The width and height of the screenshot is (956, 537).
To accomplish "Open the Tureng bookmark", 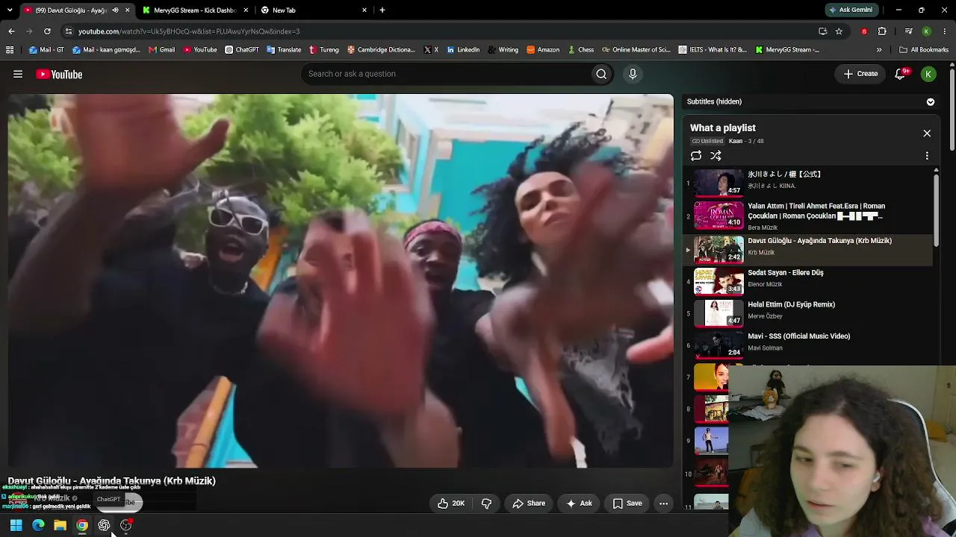I will 323,50.
